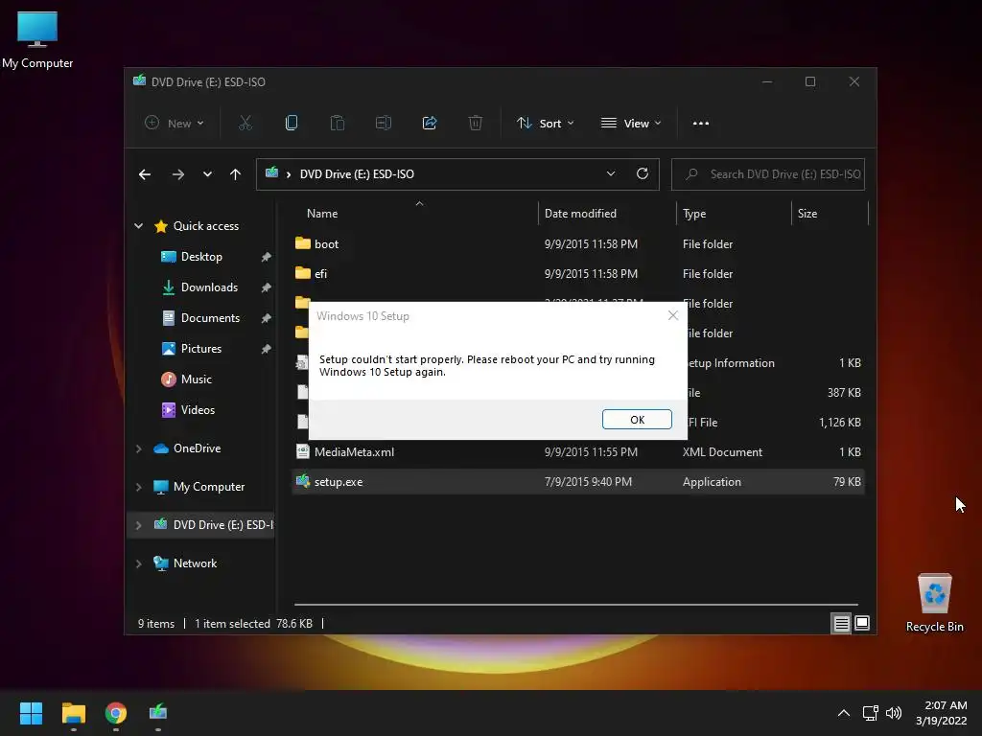Refresh the DVD Drive folder view
The image size is (982, 736).
point(643,174)
